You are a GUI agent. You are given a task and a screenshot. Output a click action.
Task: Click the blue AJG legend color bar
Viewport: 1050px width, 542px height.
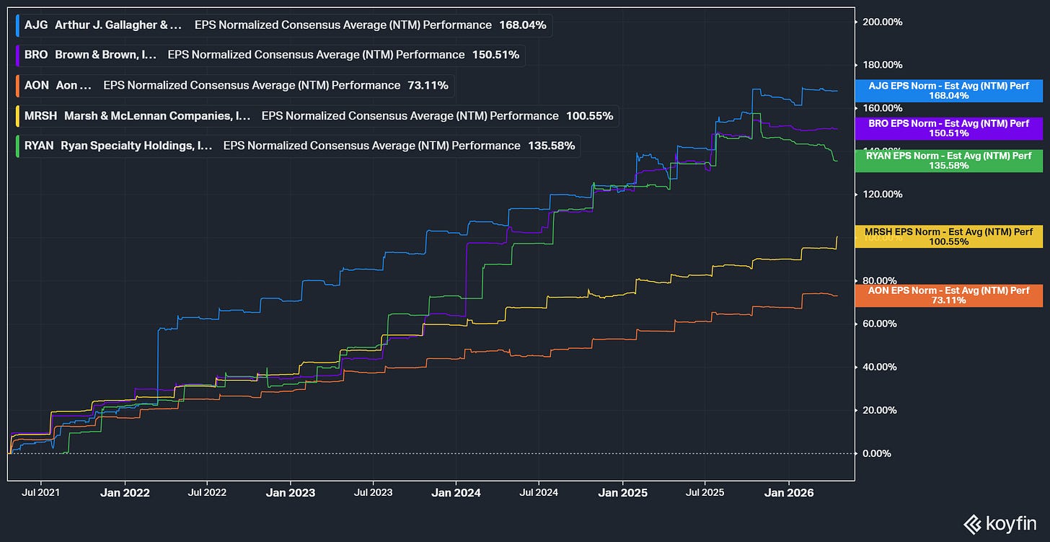tap(17, 25)
